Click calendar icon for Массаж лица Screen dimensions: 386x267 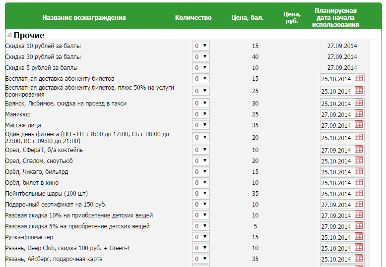(x=359, y=125)
